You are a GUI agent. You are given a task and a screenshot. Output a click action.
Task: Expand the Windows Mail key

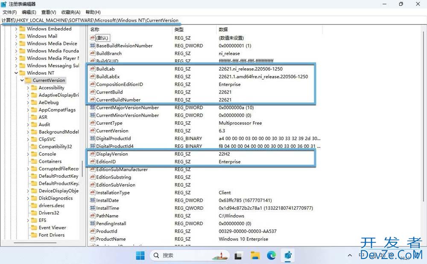pyautogui.click(x=16, y=36)
